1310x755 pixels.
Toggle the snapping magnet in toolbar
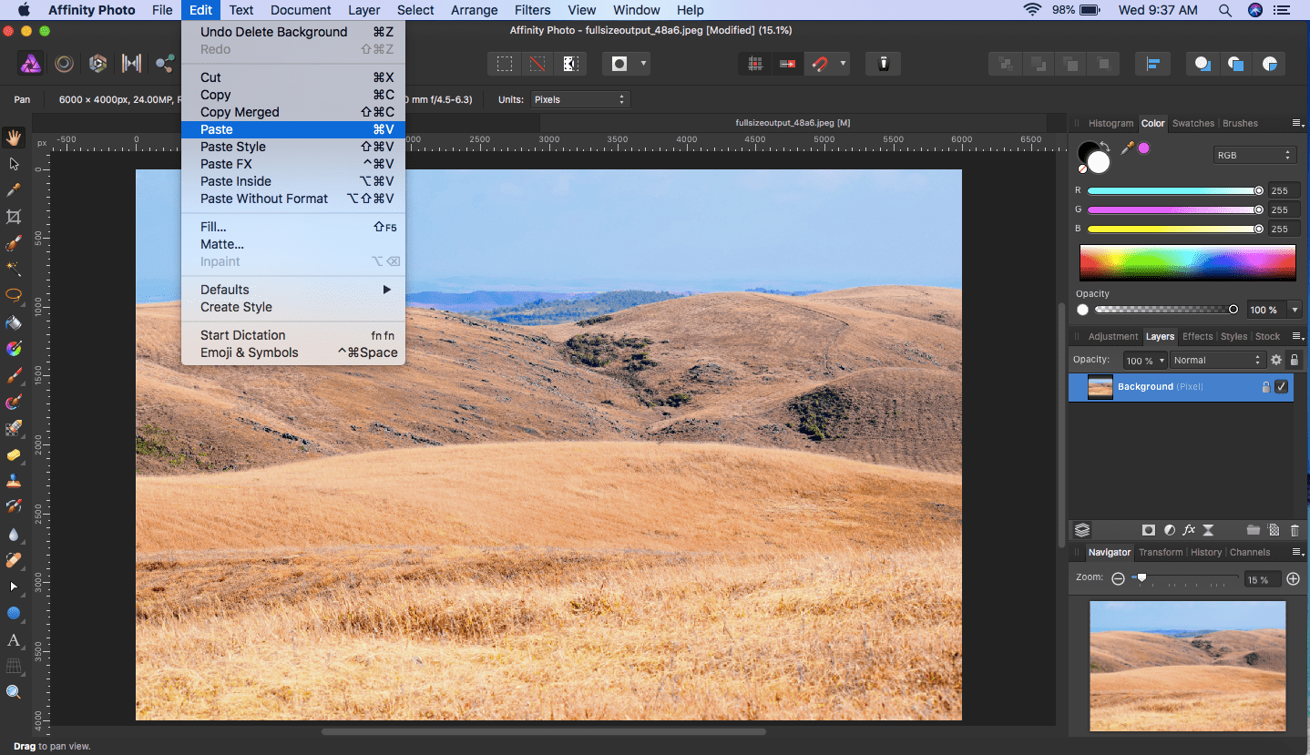(820, 64)
